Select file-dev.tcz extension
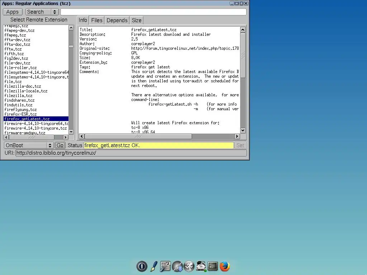This screenshot has width=367, height=275. click(x=36, y=63)
